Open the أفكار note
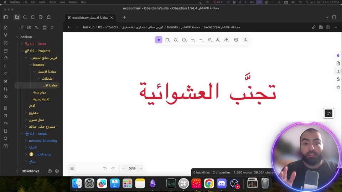The image size is (342, 192). point(32,106)
